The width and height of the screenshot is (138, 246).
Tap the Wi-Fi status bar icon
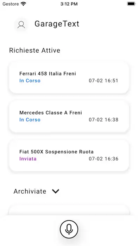coord(24,4)
